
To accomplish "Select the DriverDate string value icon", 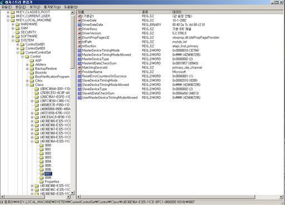I will tap(80, 21).
